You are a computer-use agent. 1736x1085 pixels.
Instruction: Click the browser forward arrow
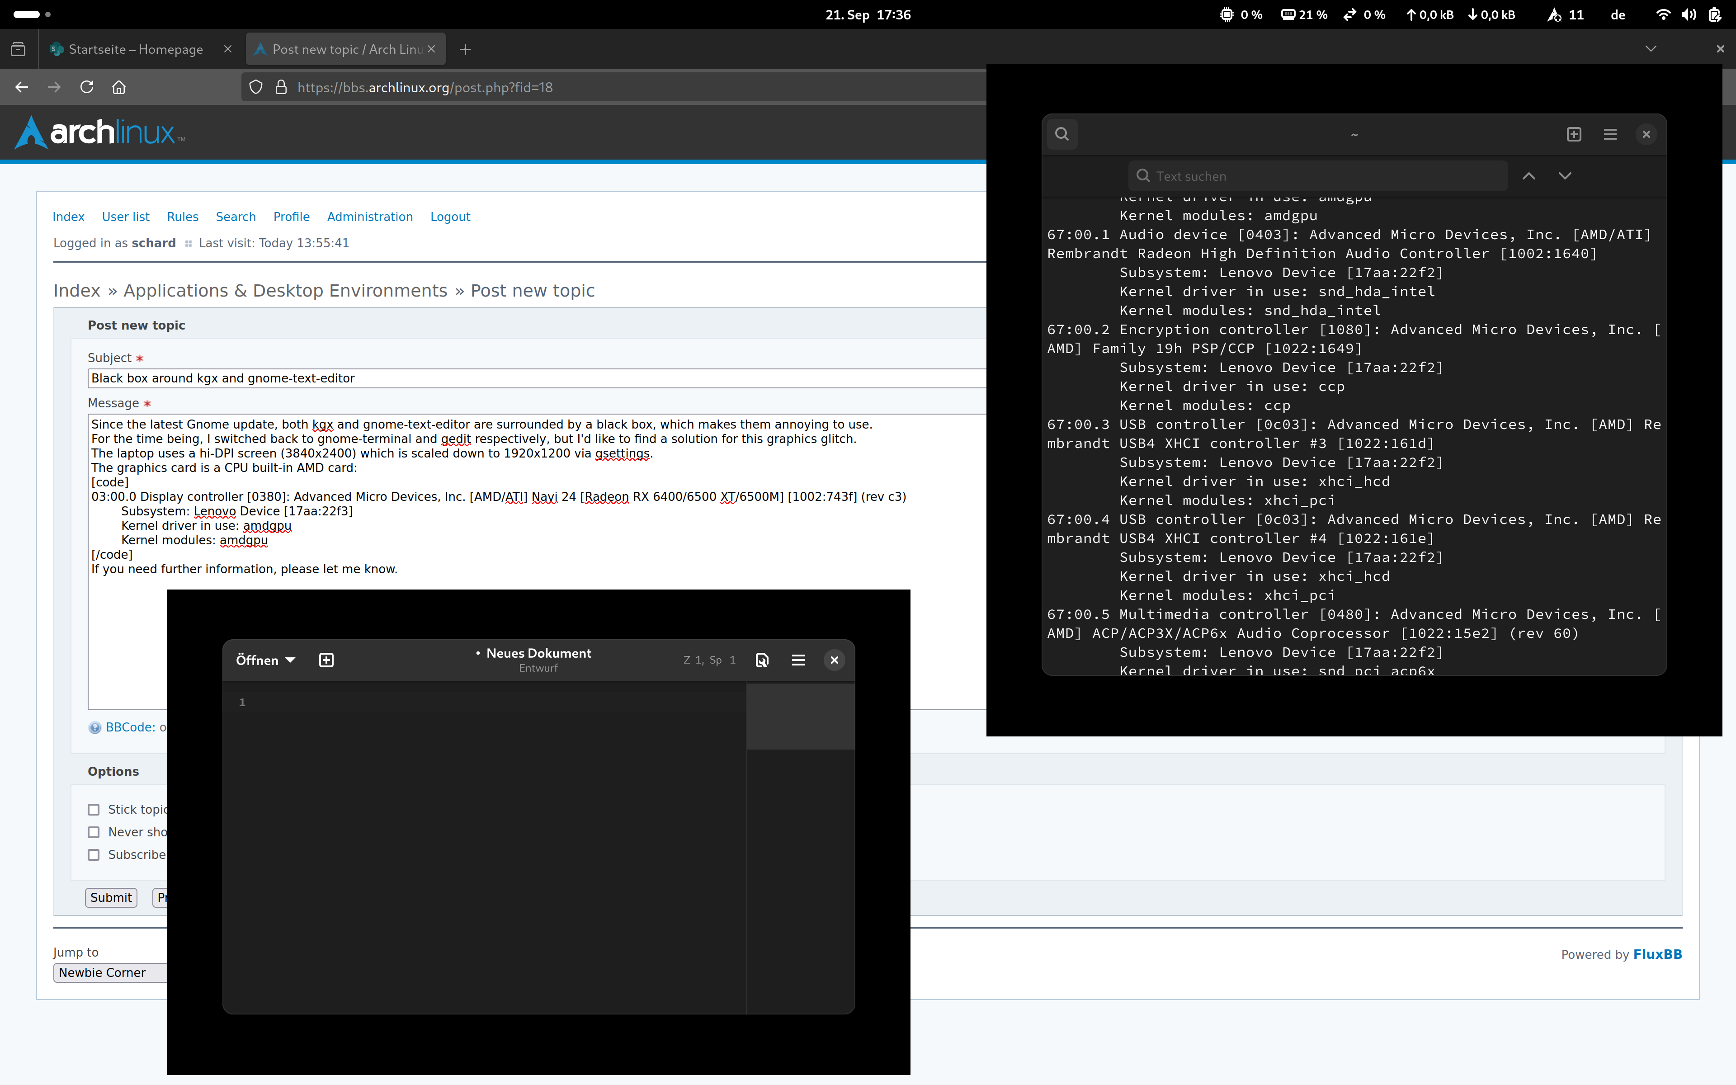pyautogui.click(x=54, y=87)
